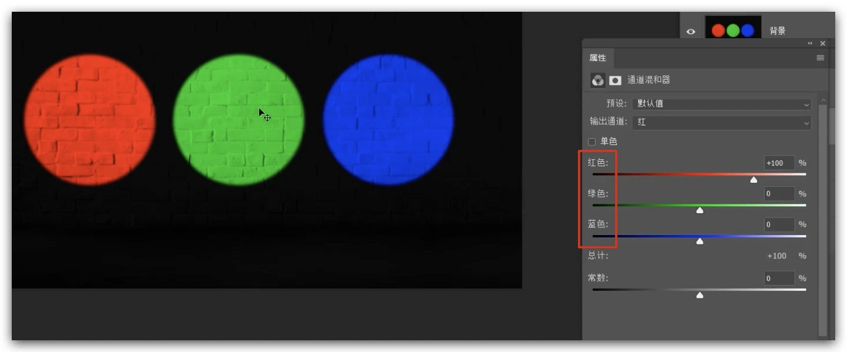Click the 常数 constant slider handle
This screenshot has width=847, height=352.
[699, 295]
